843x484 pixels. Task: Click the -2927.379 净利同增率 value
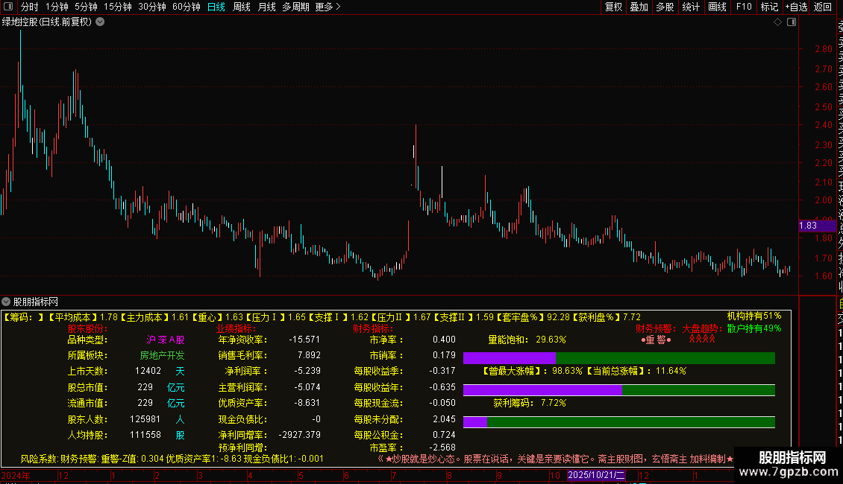coord(299,435)
